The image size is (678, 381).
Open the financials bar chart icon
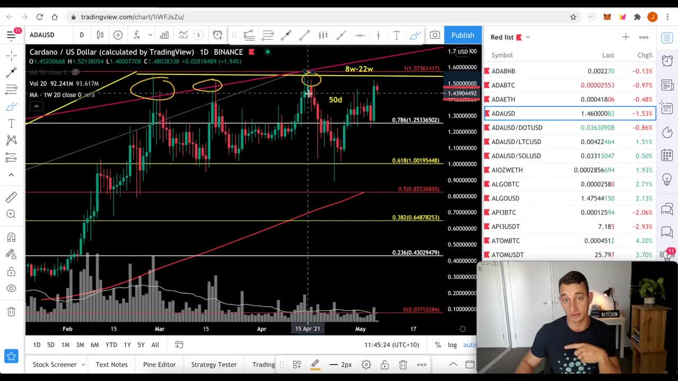coord(164,35)
